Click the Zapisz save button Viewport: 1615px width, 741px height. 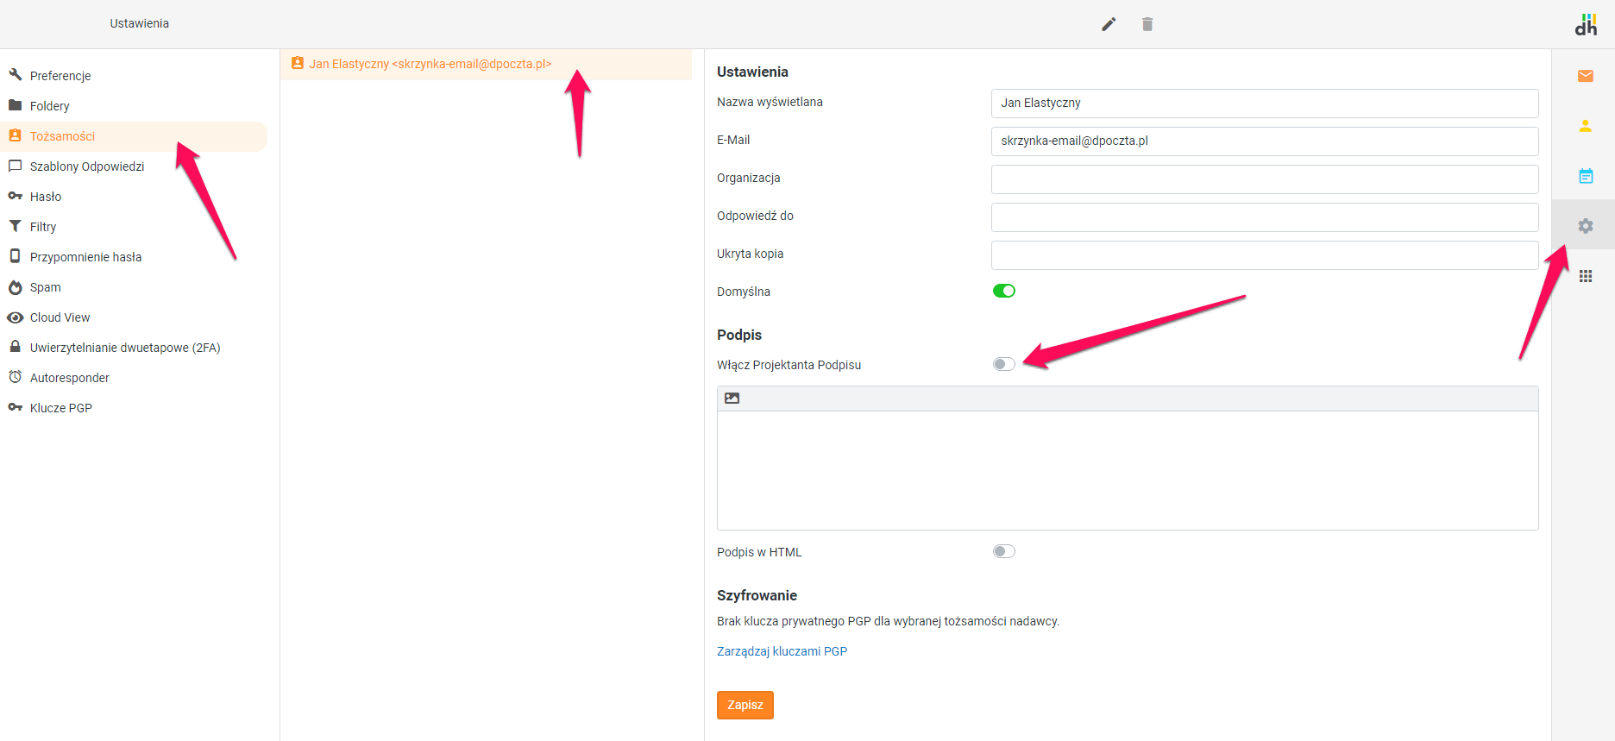(745, 705)
